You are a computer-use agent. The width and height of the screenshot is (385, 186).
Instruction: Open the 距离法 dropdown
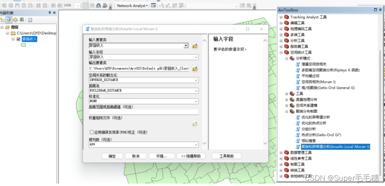click(196, 91)
